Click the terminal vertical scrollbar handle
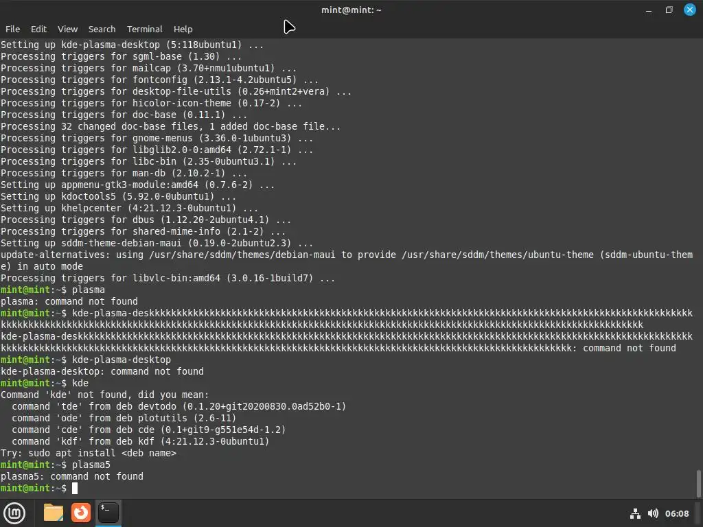Screen dimensions: 703x527 tap(698, 483)
